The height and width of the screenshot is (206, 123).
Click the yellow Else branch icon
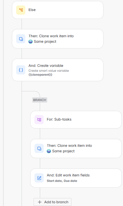[x=21, y=10]
